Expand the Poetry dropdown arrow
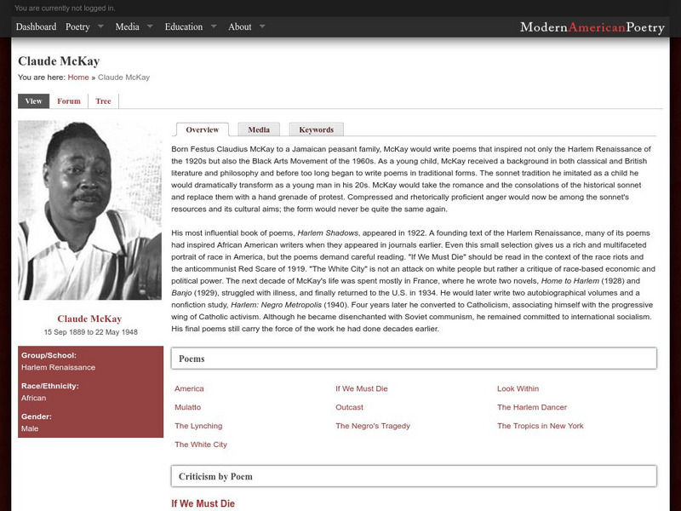Viewport: 681px width, 511px height. coord(100,26)
